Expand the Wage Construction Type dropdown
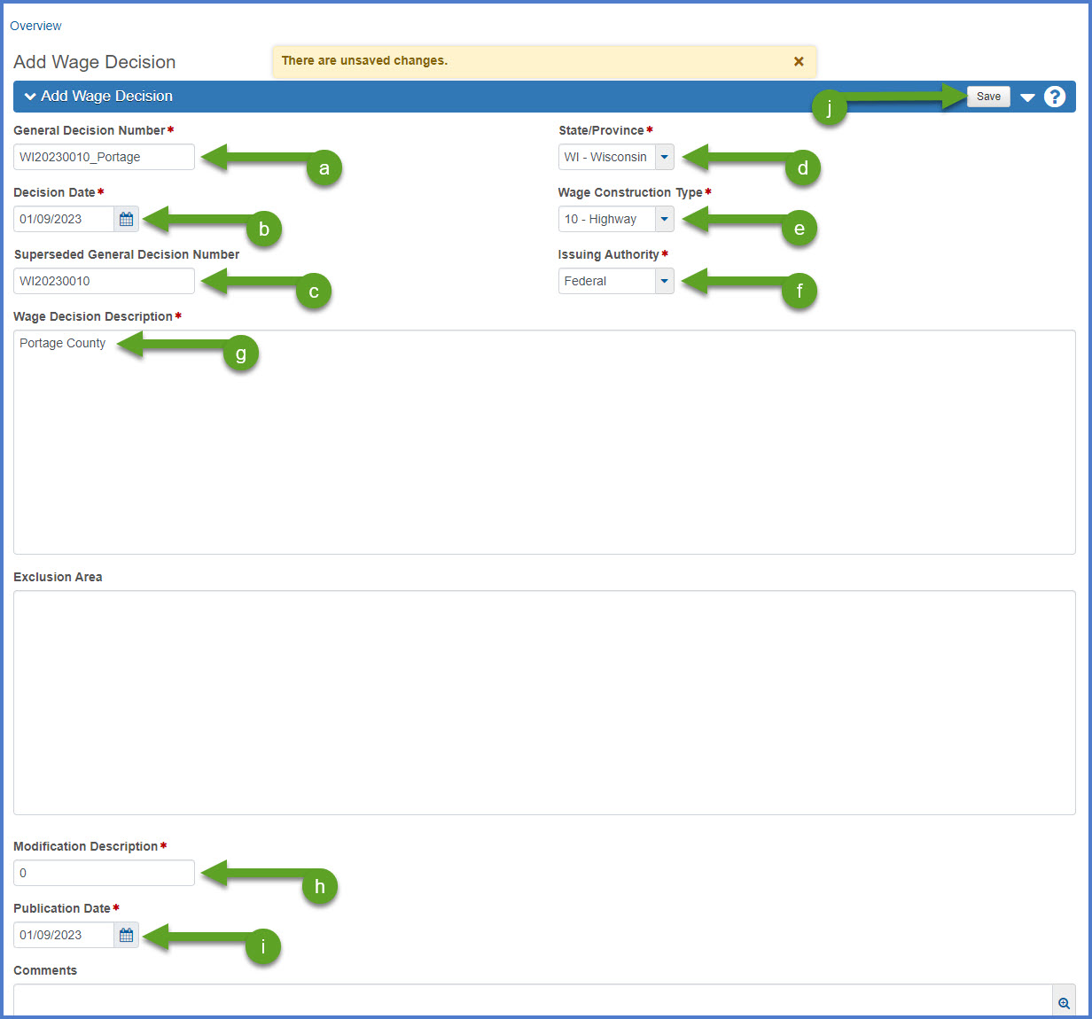1092x1019 pixels. tap(664, 219)
